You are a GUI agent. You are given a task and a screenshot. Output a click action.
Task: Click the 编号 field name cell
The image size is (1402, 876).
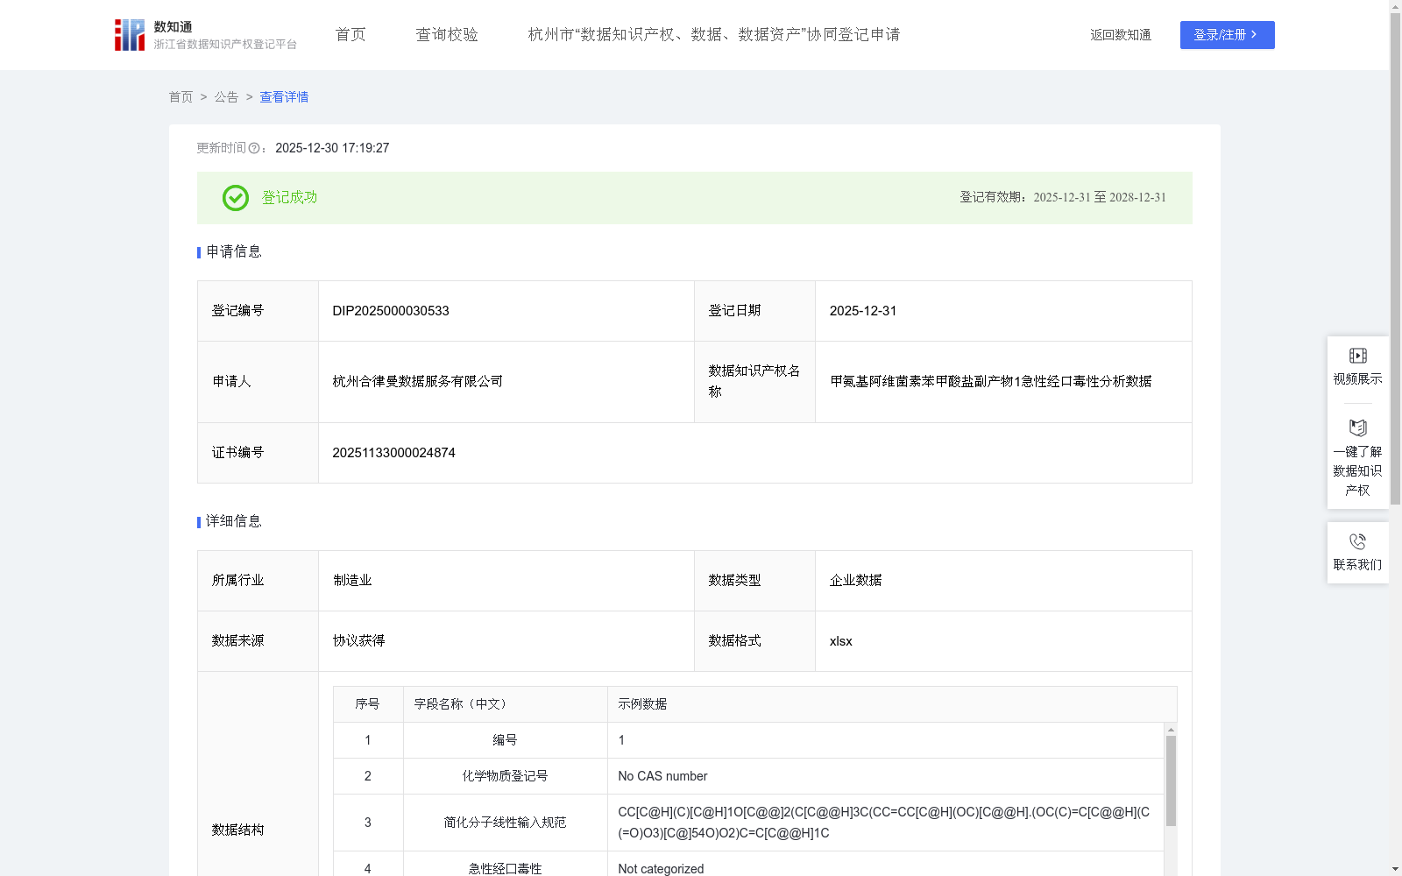point(505,740)
